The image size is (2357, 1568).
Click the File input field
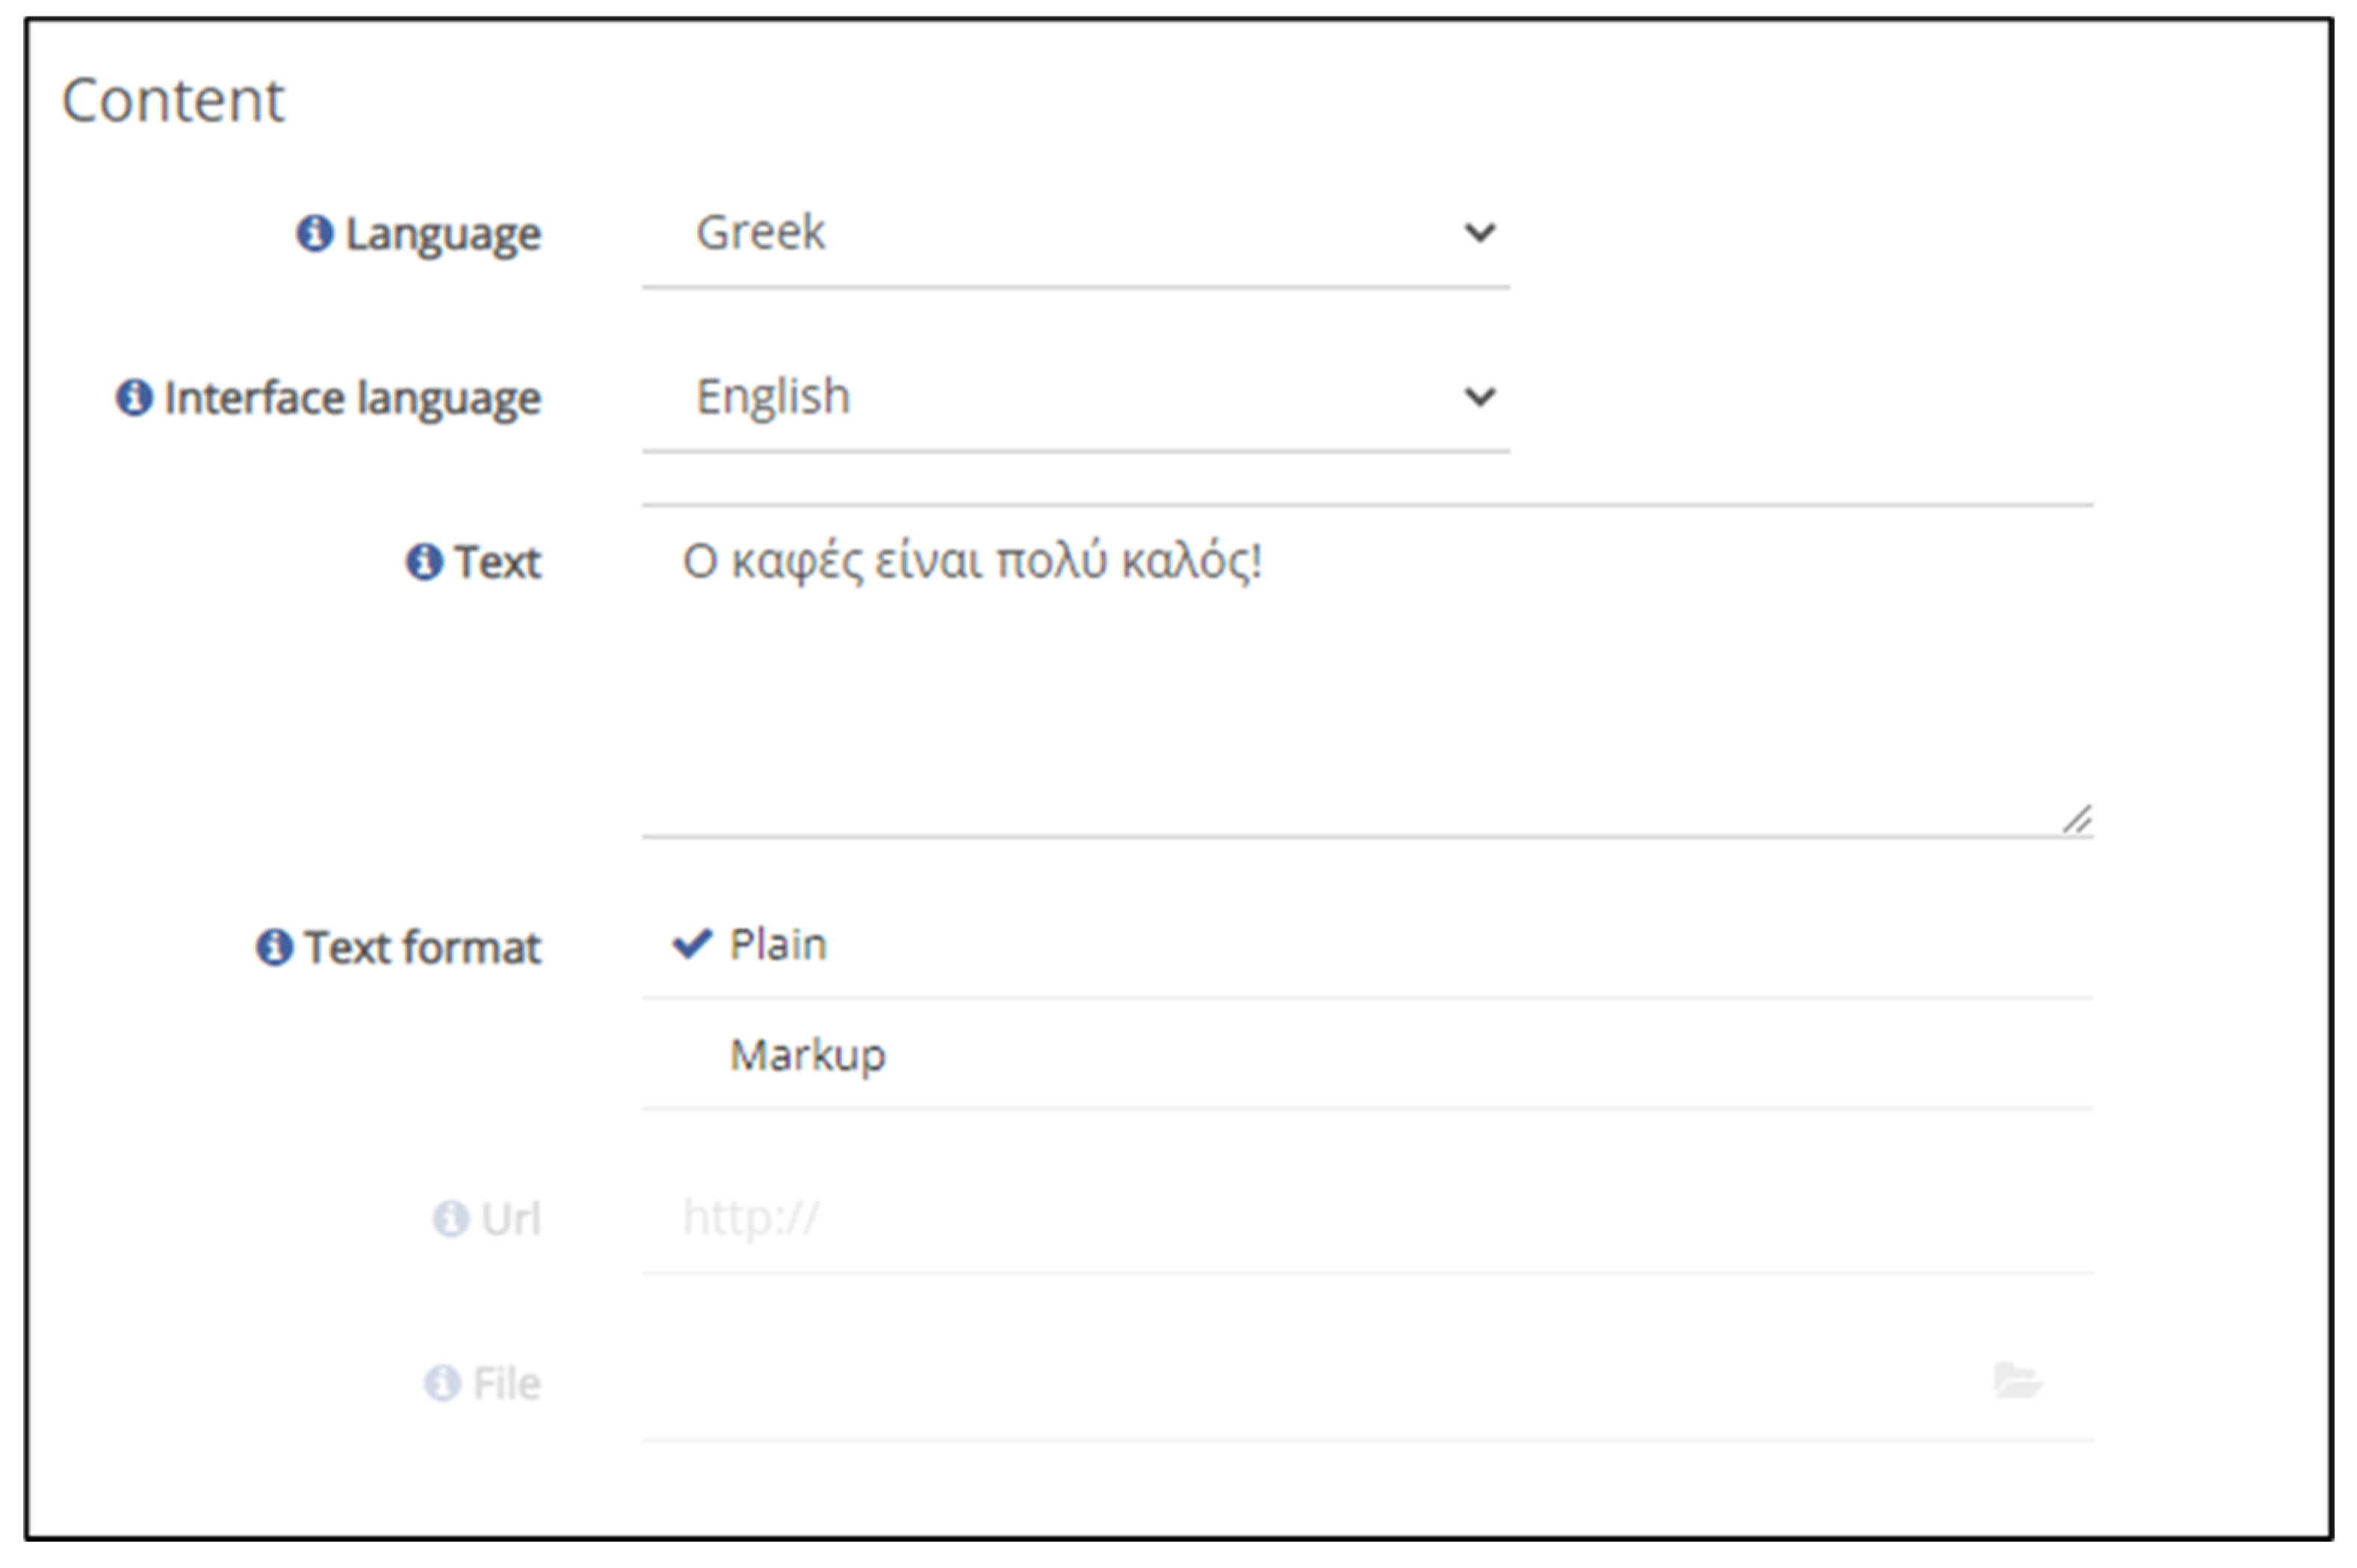(1300, 1384)
